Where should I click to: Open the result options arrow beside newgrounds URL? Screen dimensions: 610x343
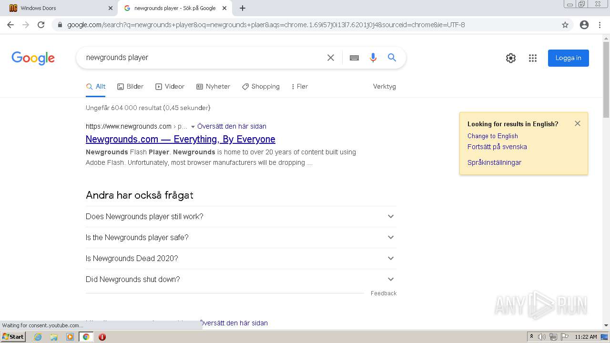pyautogui.click(x=193, y=127)
